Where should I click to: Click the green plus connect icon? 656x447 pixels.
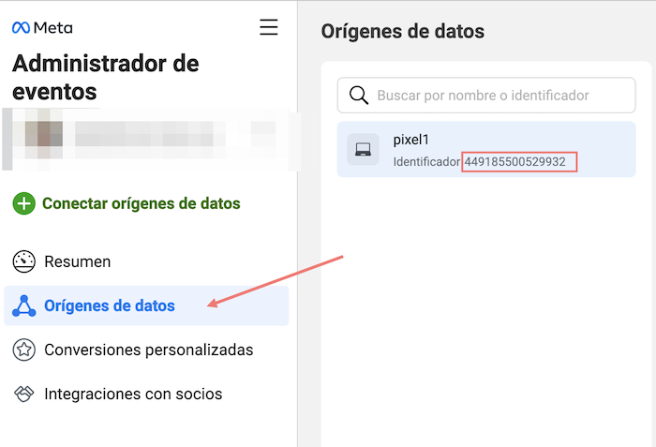pyautogui.click(x=23, y=204)
